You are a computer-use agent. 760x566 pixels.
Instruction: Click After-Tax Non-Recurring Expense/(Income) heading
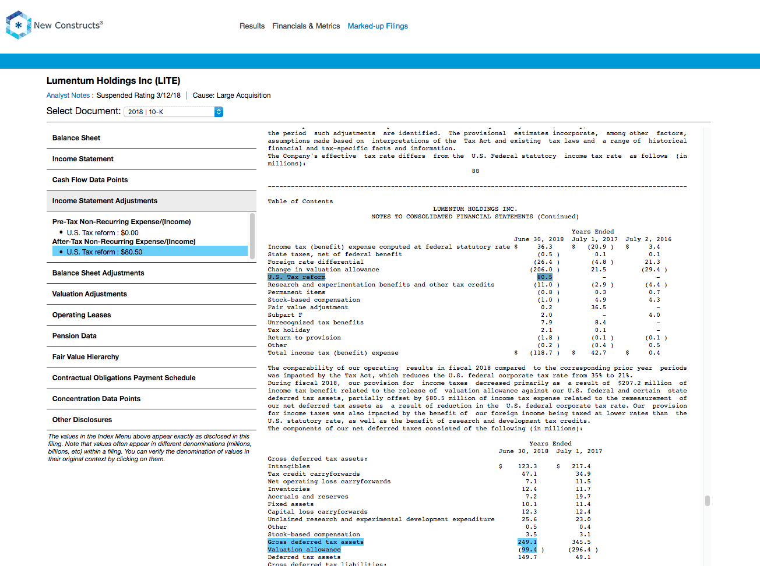pos(124,242)
